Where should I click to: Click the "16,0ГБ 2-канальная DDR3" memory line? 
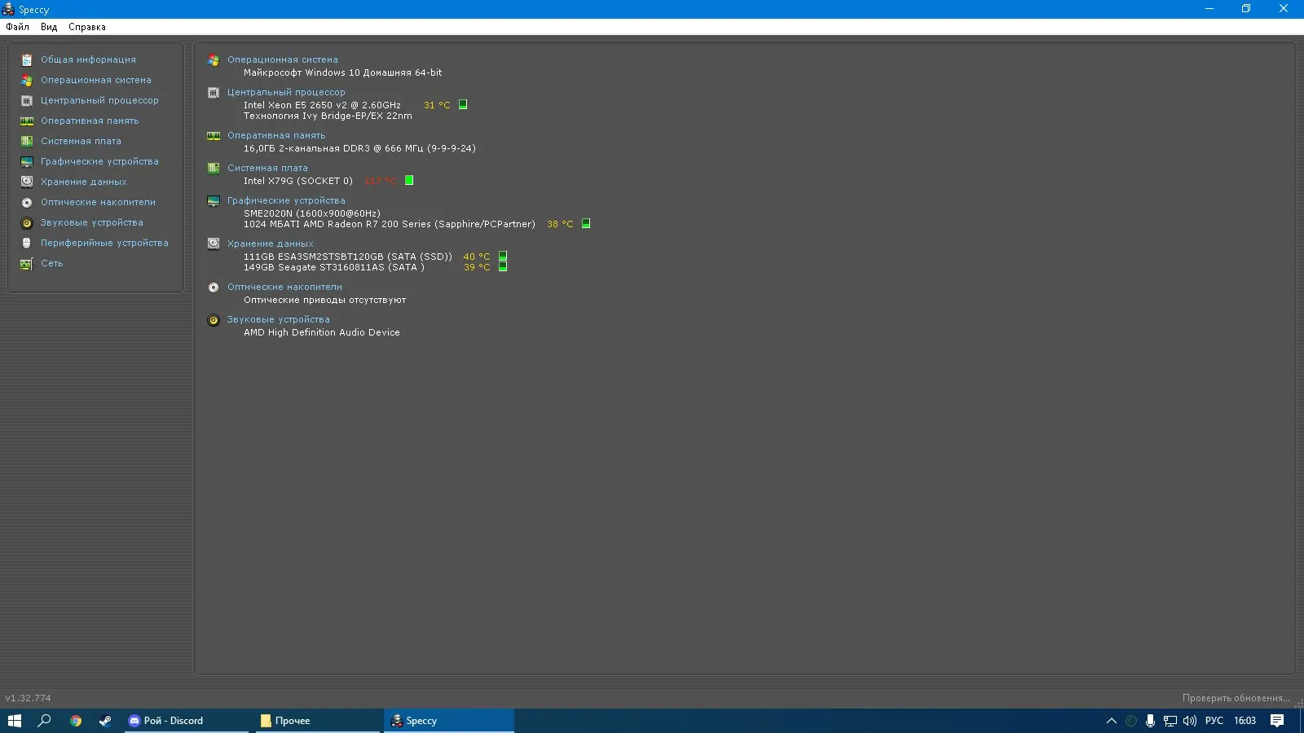(x=359, y=148)
